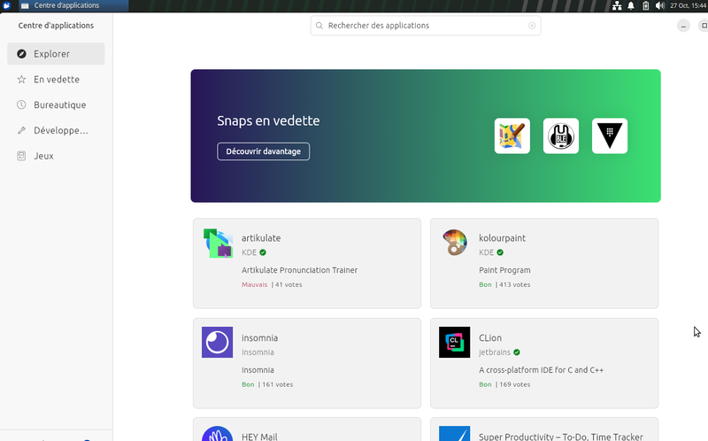Click the battery icon in the top panel
Image resolution: width=708 pixels, height=441 pixels.
[646, 5]
